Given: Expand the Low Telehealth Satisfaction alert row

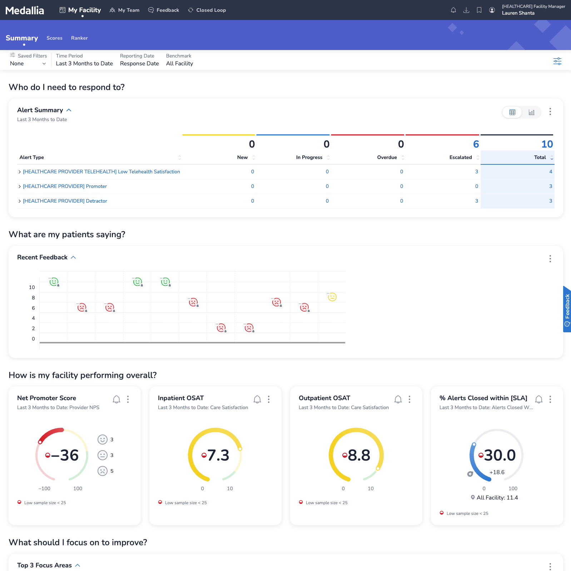Looking at the screenshot, I should click(x=20, y=172).
